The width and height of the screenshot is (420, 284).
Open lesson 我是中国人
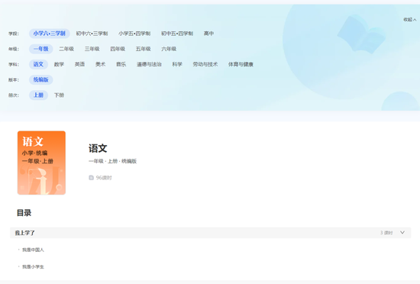[x=33, y=250]
